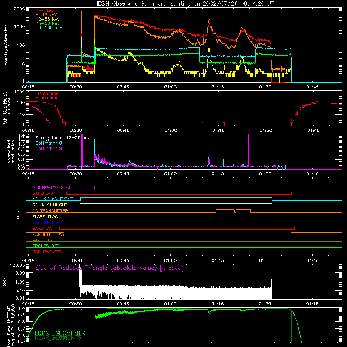This screenshot has width=347, height=347.
Task: Click the 01:45 tick label under the flags panel
Action: (x=312, y=261)
